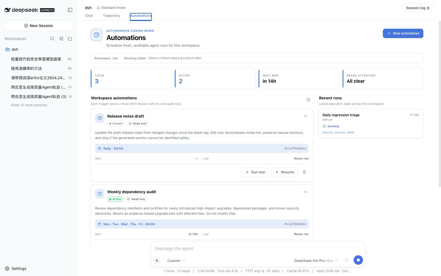The height and width of the screenshot is (276, 441).
Task: Open Settings in the sidebar
Action: click(16, 269)
